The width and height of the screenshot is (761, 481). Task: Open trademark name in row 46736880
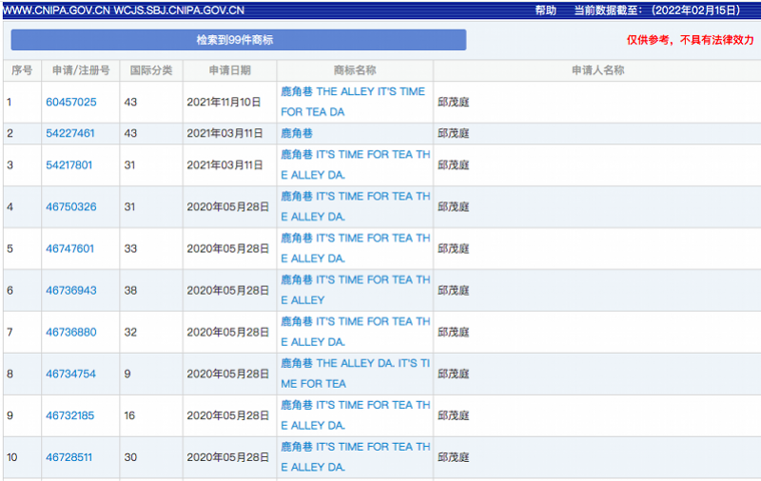click(x=355, y=331)
